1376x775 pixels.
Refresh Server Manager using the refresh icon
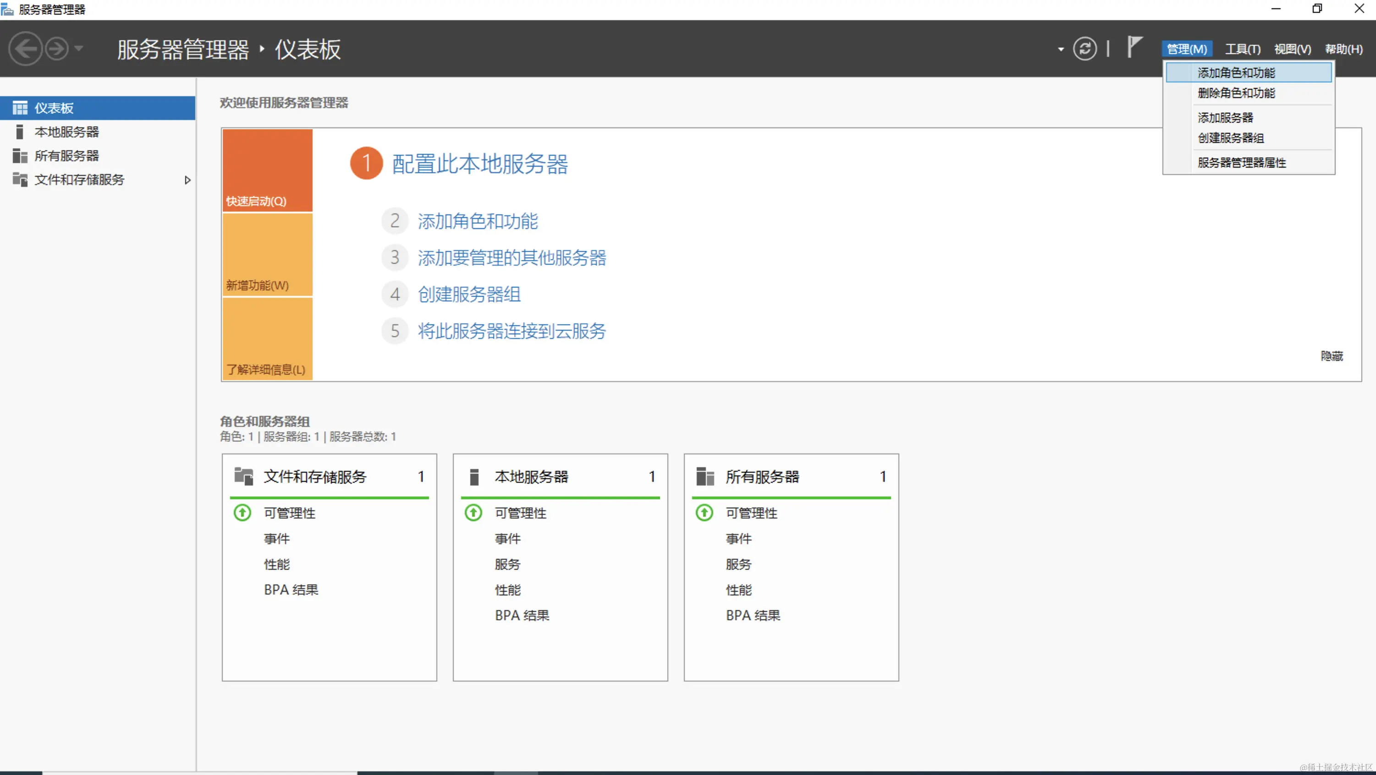[x=1085, y=49]
